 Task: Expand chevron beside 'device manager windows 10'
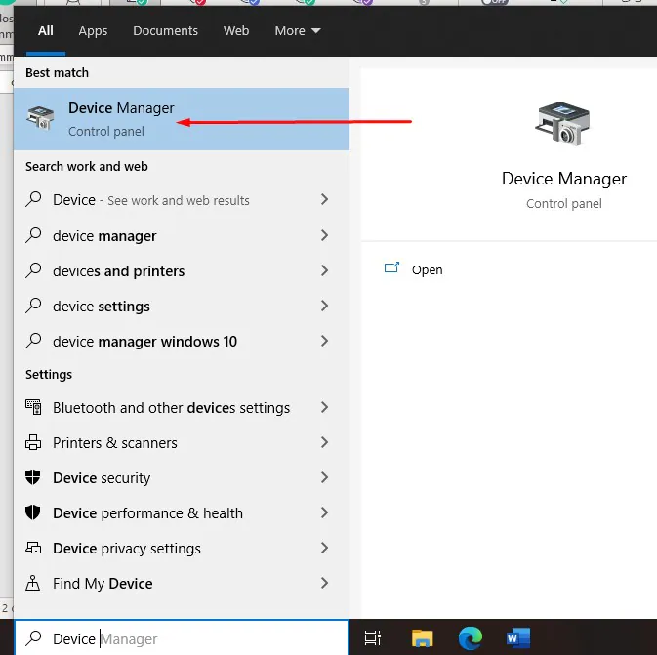(x=324, y=341)
